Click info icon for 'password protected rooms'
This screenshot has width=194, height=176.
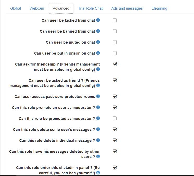click(x=98, y=96)
